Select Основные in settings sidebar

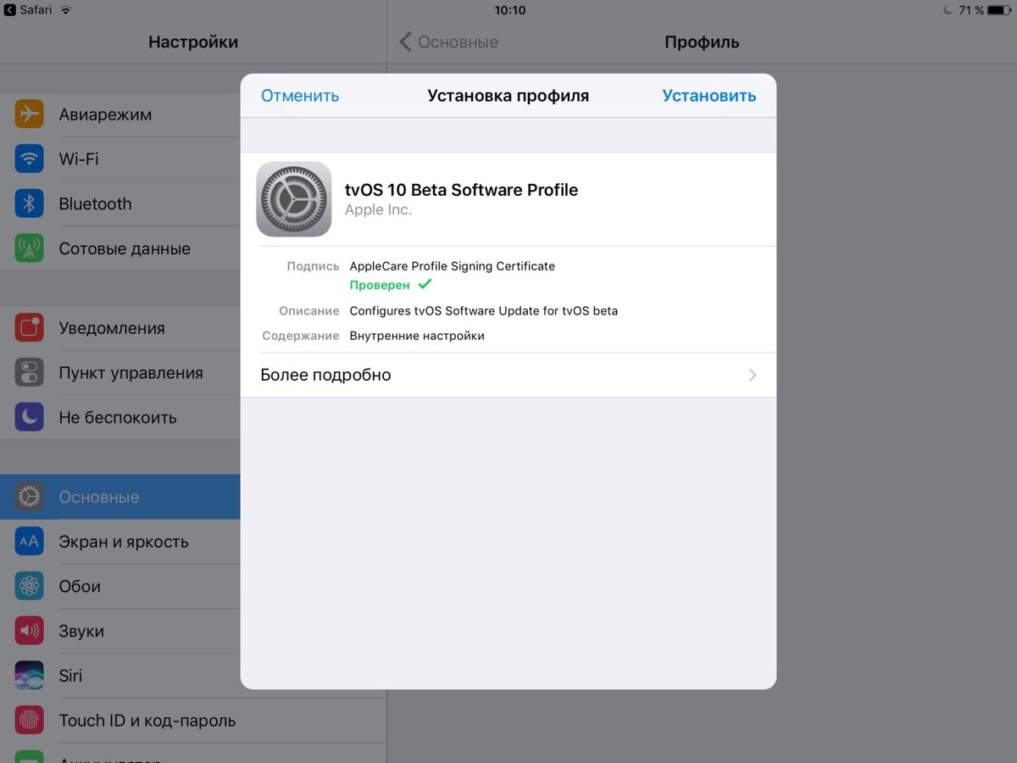point(120,497)
